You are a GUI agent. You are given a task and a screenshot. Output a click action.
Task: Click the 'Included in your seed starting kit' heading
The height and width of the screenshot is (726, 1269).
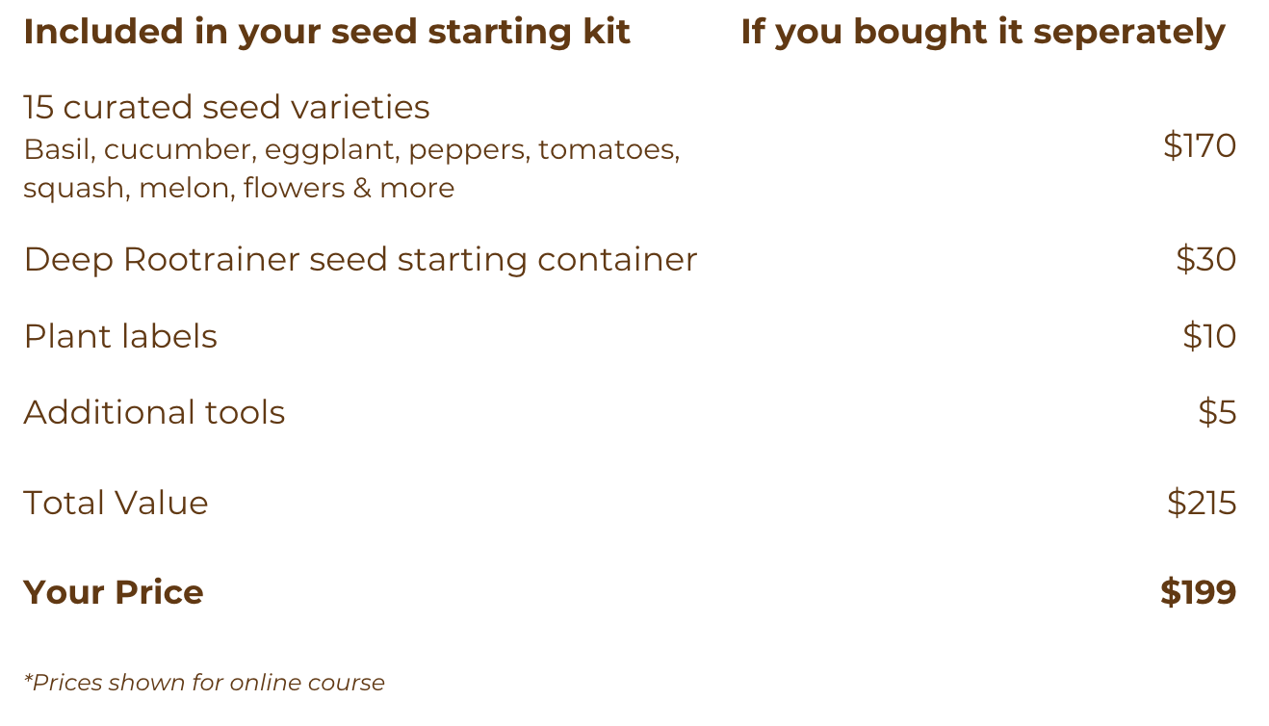(x=326, y=32)
